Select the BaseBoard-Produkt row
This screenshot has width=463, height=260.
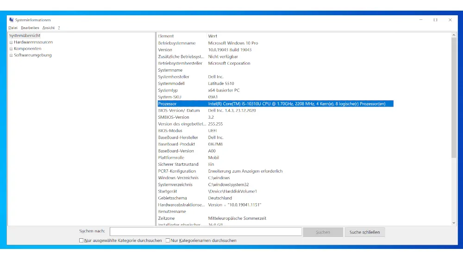click(275, 144)
